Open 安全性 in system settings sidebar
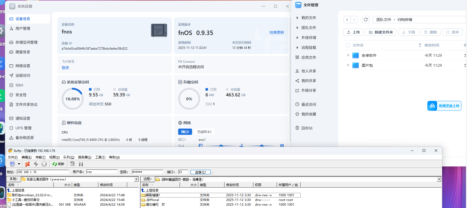467x208 pixels. click(x=29, y=95)
